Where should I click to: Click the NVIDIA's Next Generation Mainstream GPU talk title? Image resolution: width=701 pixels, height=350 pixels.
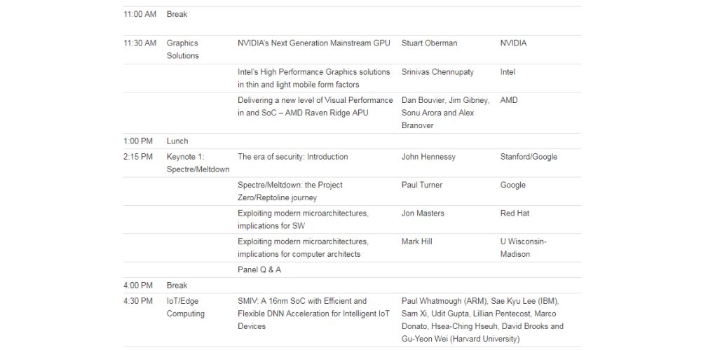[313, 43]
